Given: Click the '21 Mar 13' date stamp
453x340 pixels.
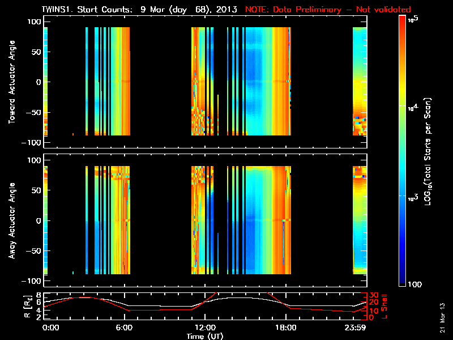Looking at the screenshot, I should click(x=443, y=317).
